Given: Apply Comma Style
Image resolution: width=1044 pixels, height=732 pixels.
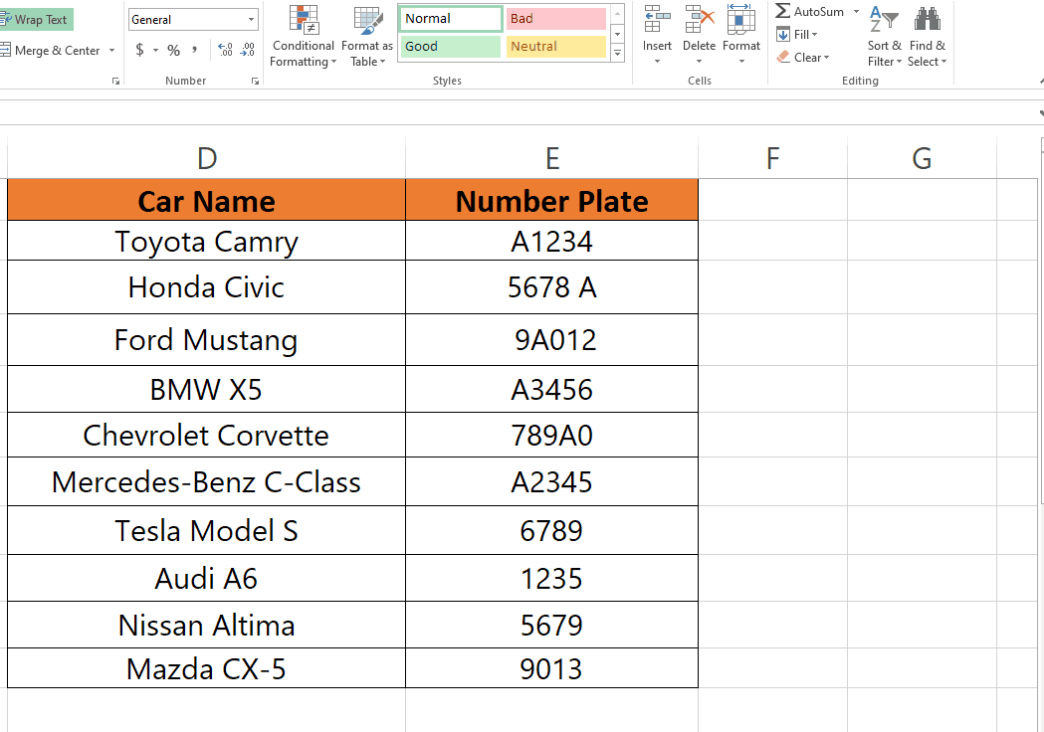Looking at the screenshot, I should tap(194, 50).
